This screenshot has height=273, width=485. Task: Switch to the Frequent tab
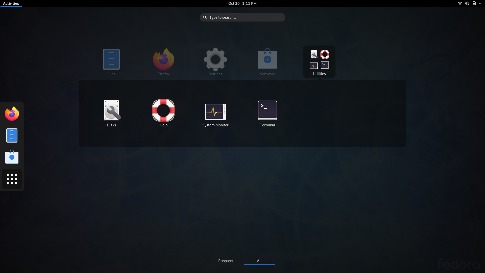[226, 261]
